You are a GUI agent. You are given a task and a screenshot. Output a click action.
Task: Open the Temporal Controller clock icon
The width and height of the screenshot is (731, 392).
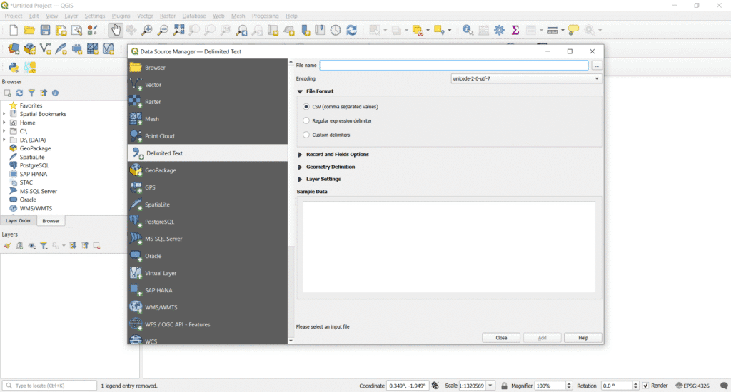pyautogui.click(x=336, y=30)
